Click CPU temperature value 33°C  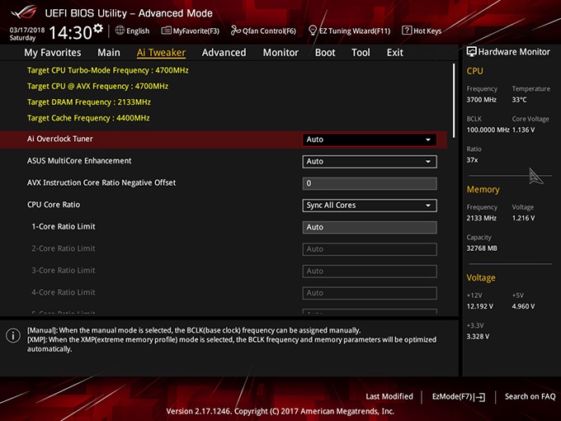click(519, 100)
